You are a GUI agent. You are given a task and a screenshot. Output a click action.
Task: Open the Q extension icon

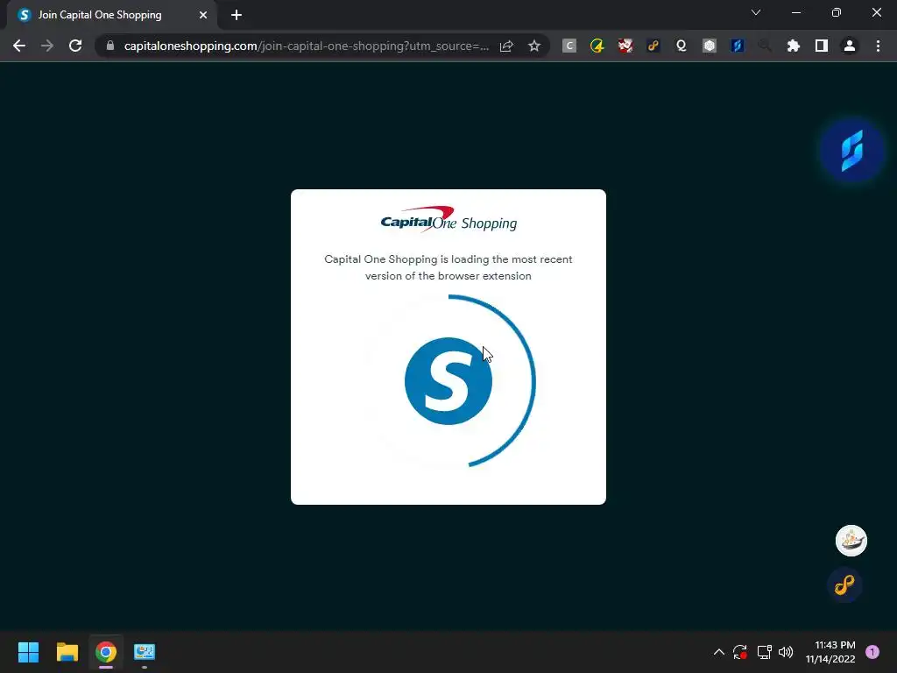tap(682, 46)
